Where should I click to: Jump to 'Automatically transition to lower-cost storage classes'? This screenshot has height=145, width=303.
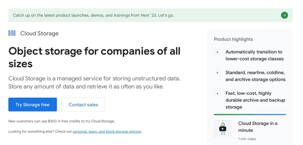click(x=254, y=55)
